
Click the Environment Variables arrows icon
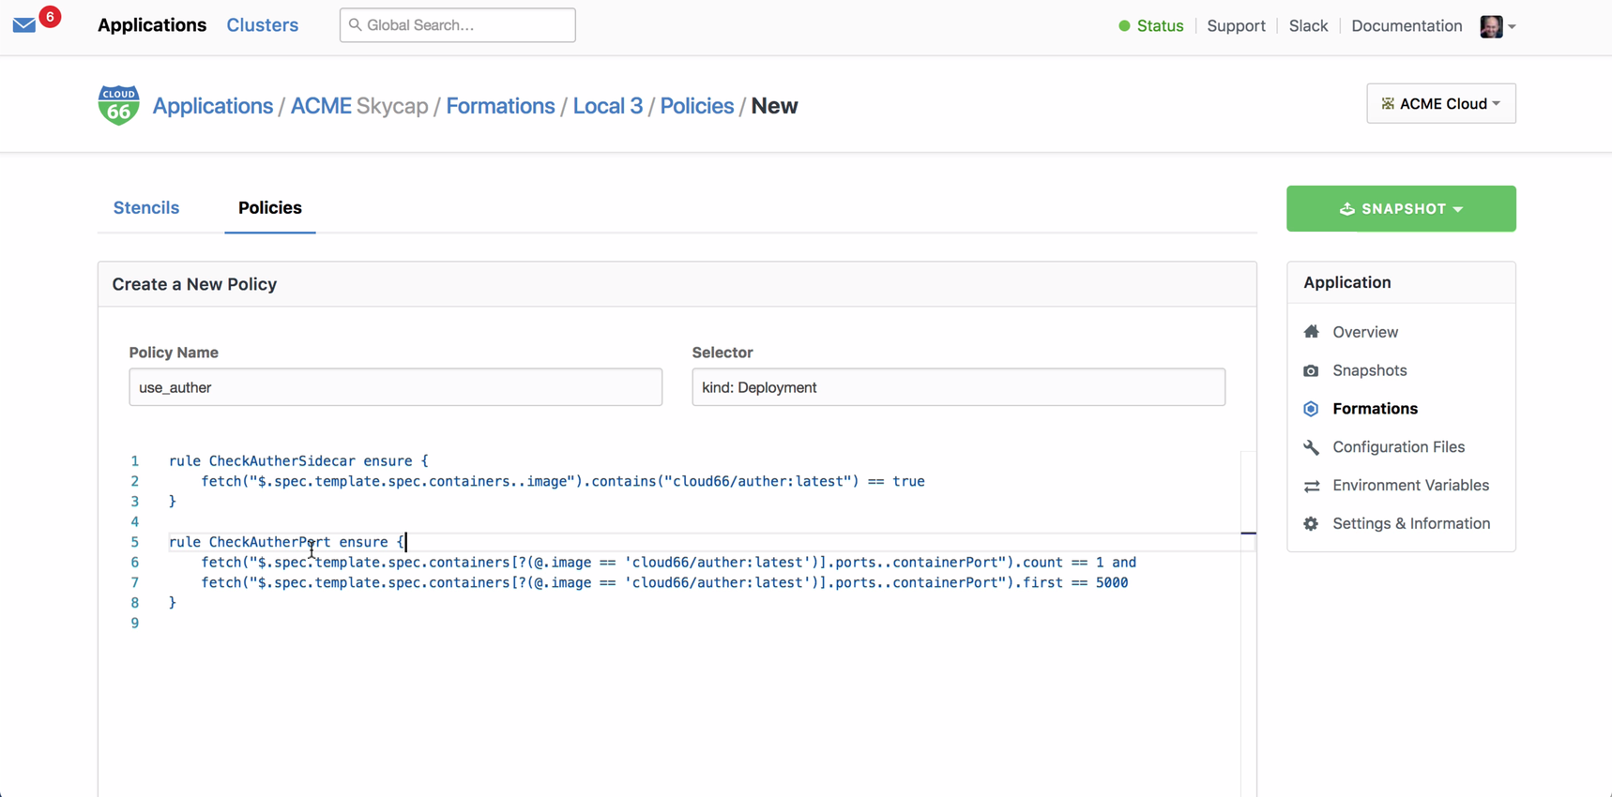(x=1311, y=486)
